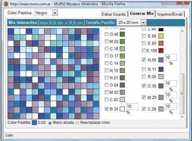The height and width of the screenshot is (141, 192).
Task: Choose the Mano alzada radio option
Action: click(x=50, y=123)
